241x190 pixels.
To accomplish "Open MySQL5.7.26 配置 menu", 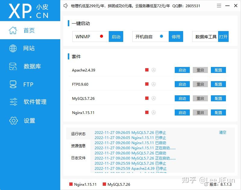I will (x=218, y=98).
